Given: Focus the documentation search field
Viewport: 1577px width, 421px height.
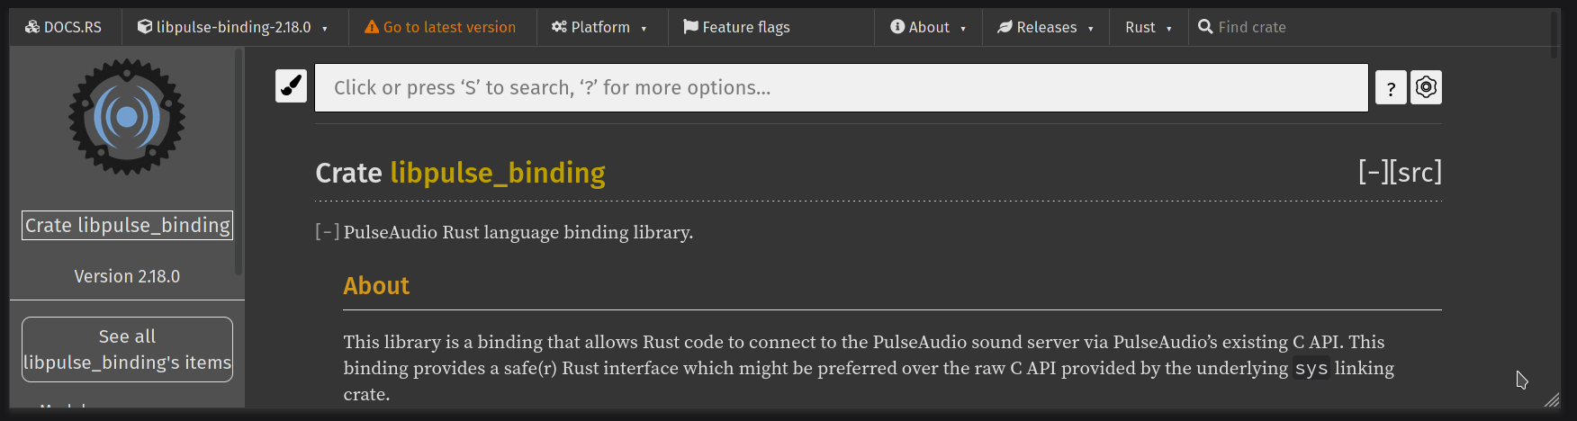Looking at the screenshot, I should coord(842,87).
